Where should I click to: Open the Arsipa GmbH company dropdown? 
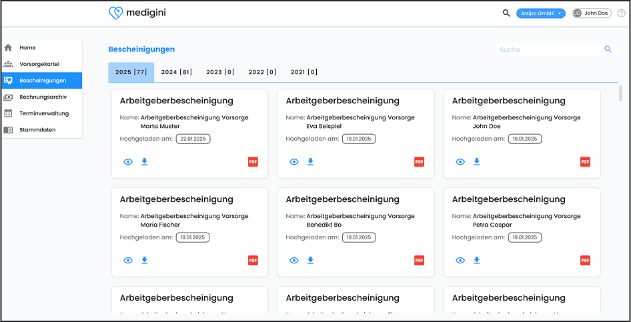coord(541,13)
